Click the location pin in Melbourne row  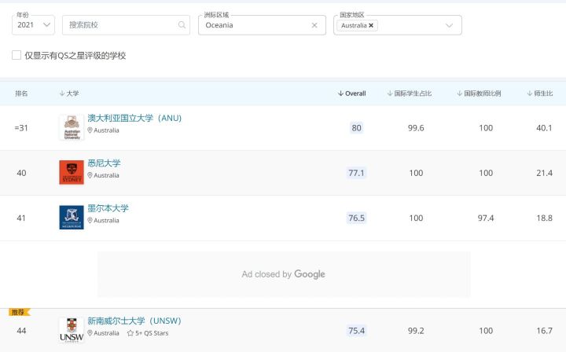(x=90, y=220)
